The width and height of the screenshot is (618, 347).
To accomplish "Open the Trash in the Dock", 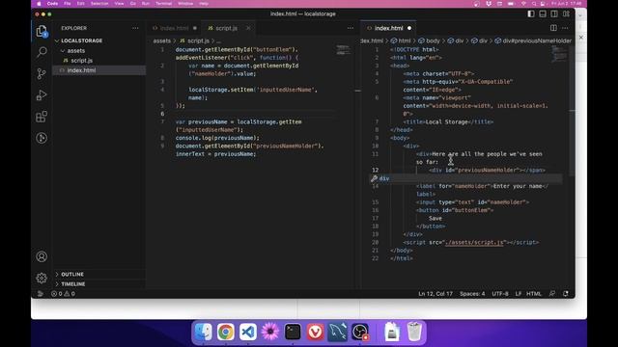I will (414, 332).
